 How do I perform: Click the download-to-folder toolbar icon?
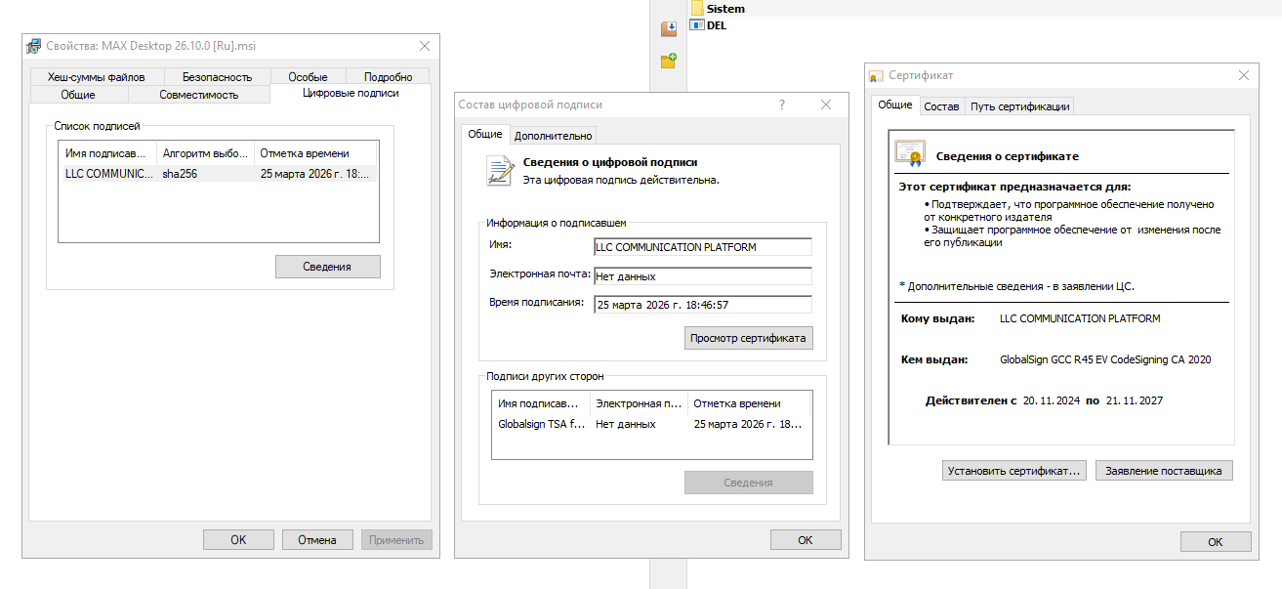click(669, 29)
